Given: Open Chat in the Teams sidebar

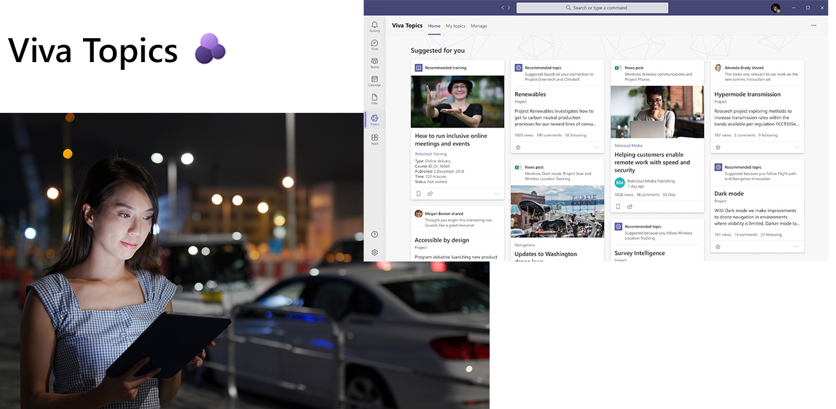Looking at the screenshot, I should 374,45.
